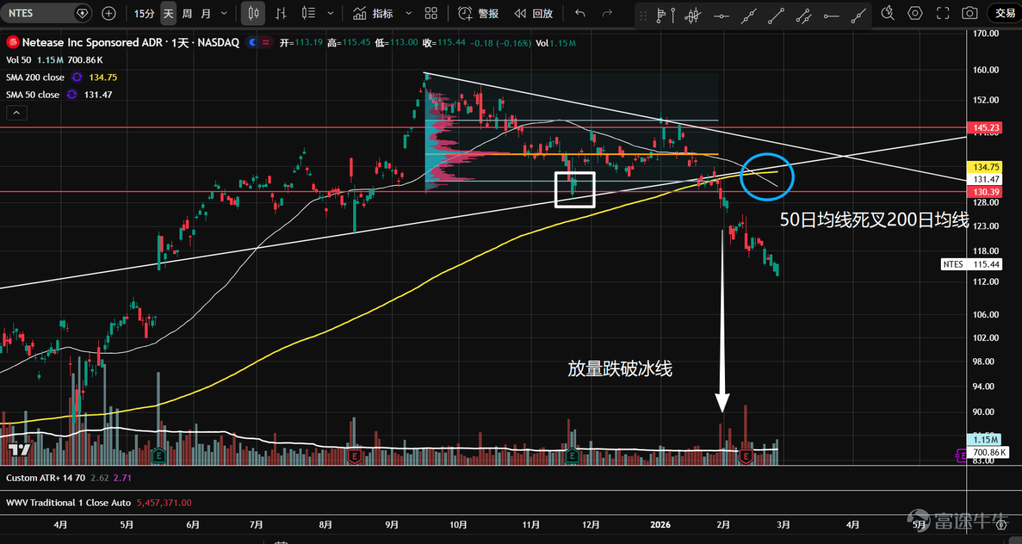This screenshot has height=544, width=1022.
Task: Click the SMA 50 refresh status icon
Action: [x=72, y=94]
